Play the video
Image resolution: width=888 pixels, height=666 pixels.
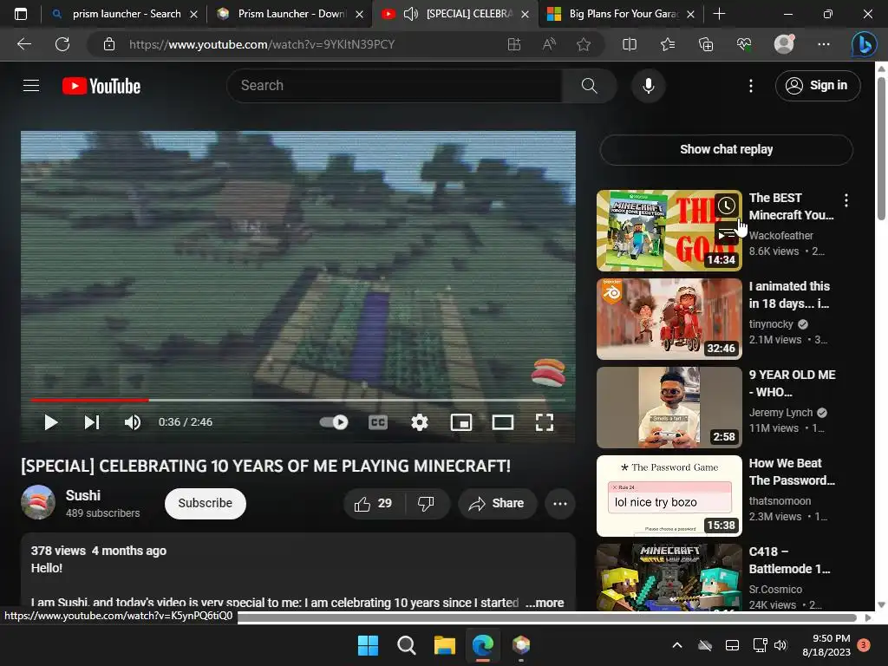[x=51, y=422]
